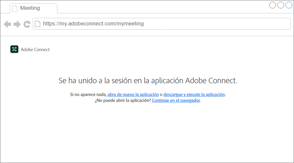Click the browser back arrow
Image resolution: width=294 pixels, height=163 pixels.
pyautogui.click(x=7, y=24)
